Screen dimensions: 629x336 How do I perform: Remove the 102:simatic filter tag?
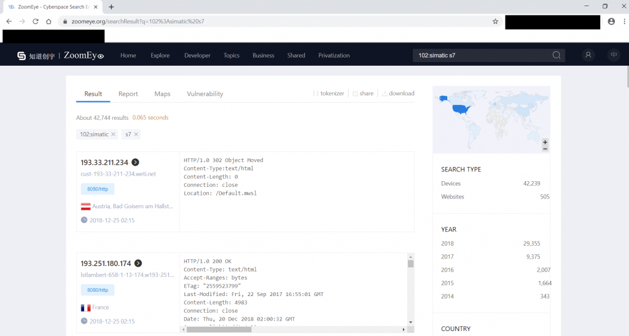113,135
